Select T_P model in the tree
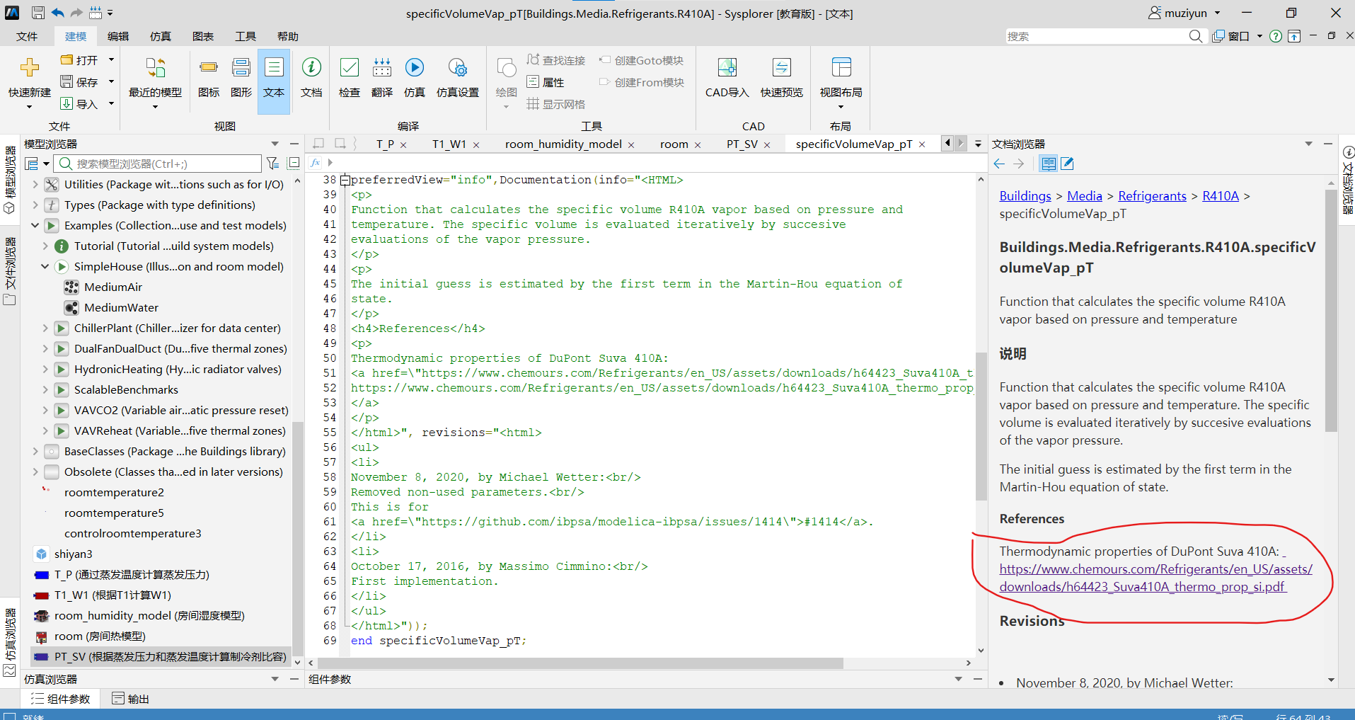The image size is (1355, 720). 132,574
